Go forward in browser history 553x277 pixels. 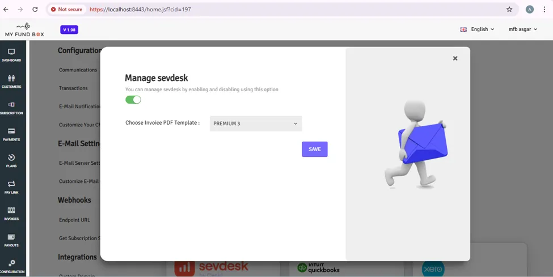pos(20,9)
